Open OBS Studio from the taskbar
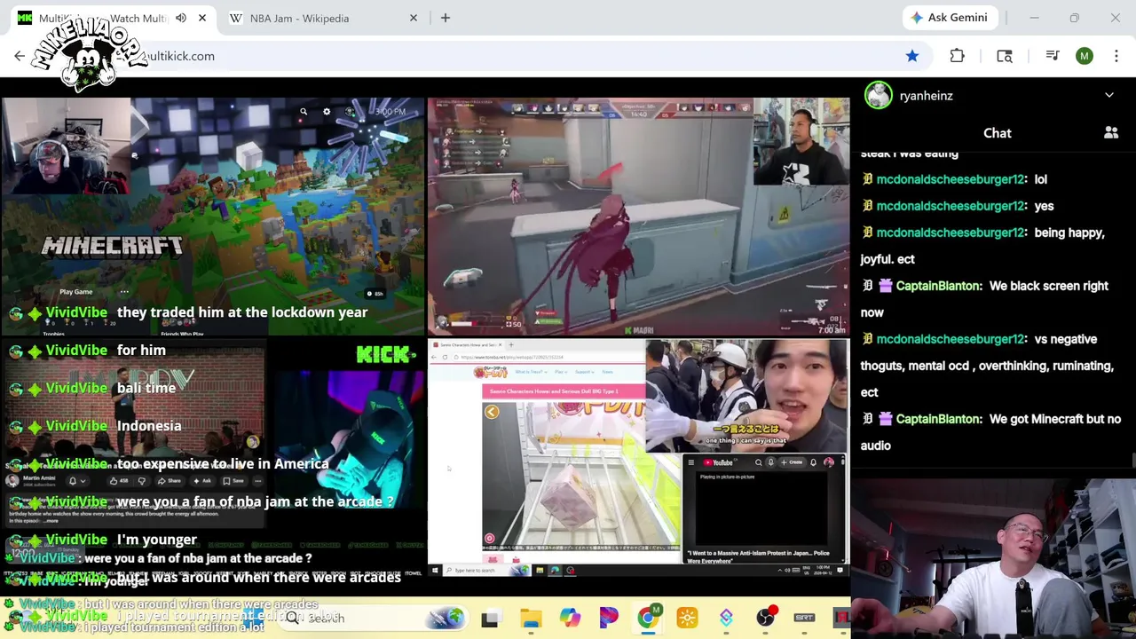Screen dimensions: 1136x639 pos(765,618)
